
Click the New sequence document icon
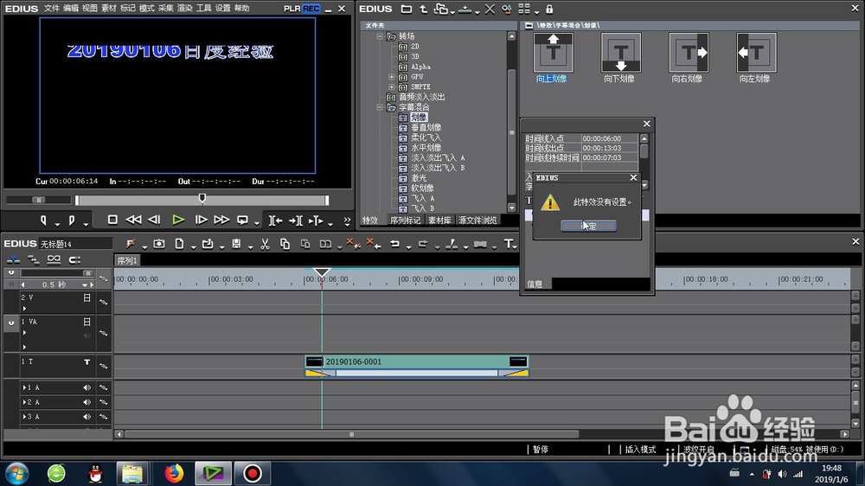point(179,244)
